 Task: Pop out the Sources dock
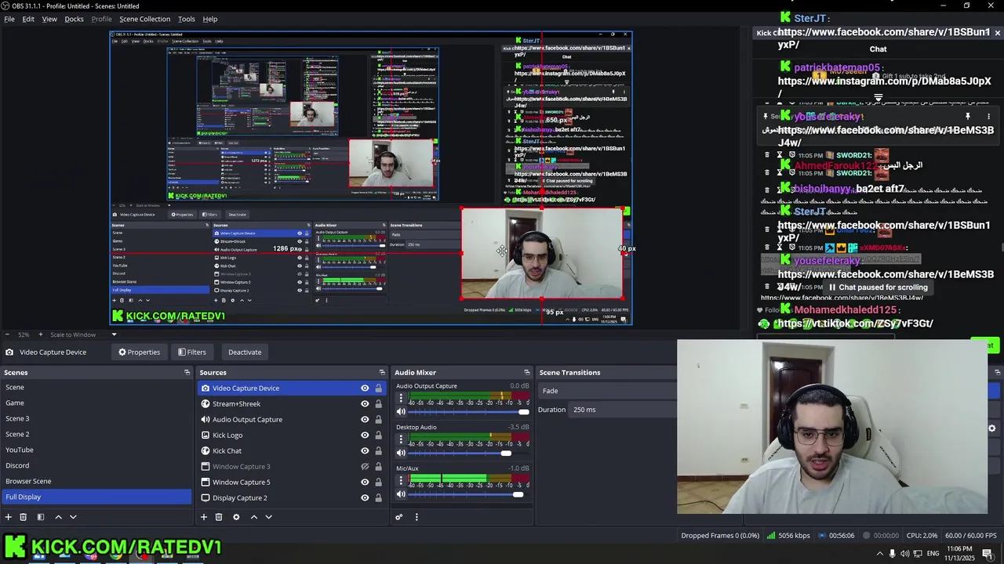coord(382,372)
